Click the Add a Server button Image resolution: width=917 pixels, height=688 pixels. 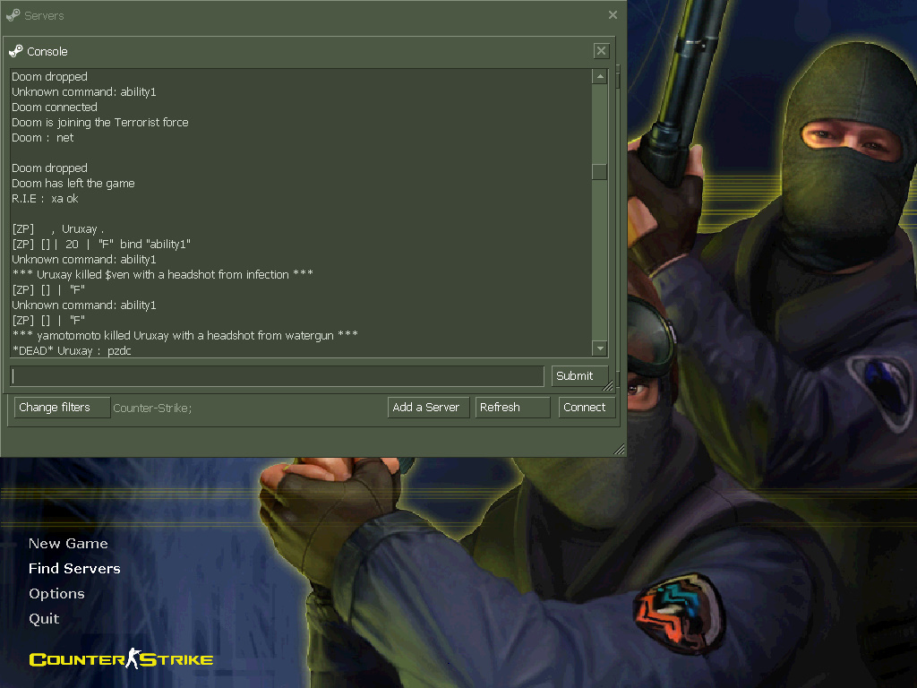click(426, 408)
